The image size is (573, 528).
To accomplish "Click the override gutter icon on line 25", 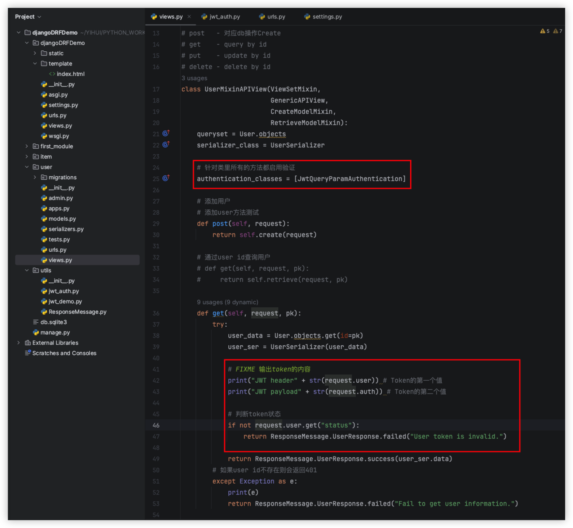I will point(166,178).
